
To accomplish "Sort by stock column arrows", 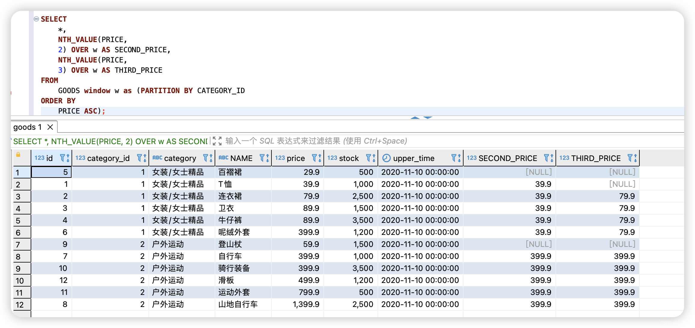I will click(374, 158).
